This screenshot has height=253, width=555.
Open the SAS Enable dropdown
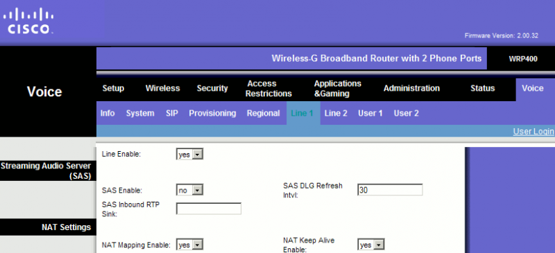coord(189,190)
